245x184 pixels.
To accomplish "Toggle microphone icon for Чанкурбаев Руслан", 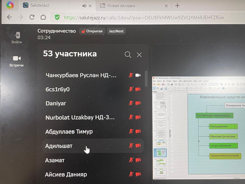I will pos(131,75).
